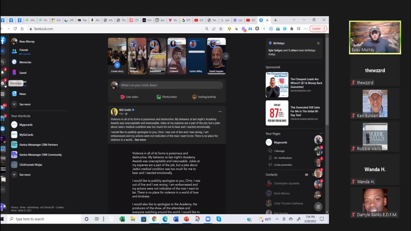The height and width of the screenshot is (231, 411).
Task: Switch to the Google search tab
Action: tap(225, 20)
